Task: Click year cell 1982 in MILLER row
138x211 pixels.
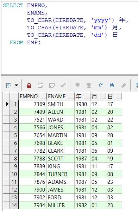Action: [82, 205]
